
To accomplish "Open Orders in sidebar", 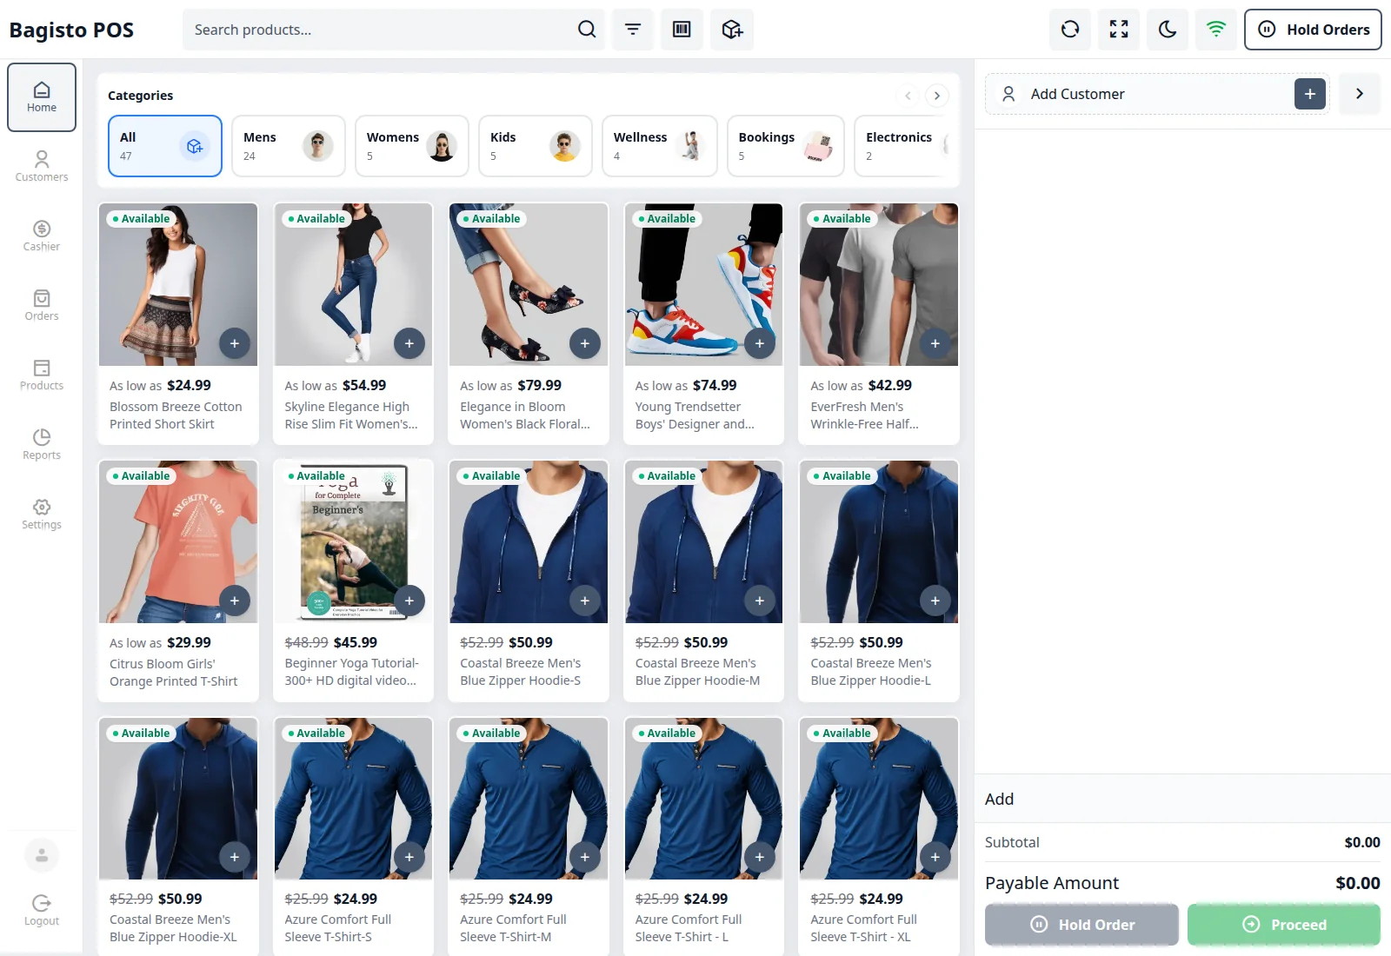I will [42, 305].
